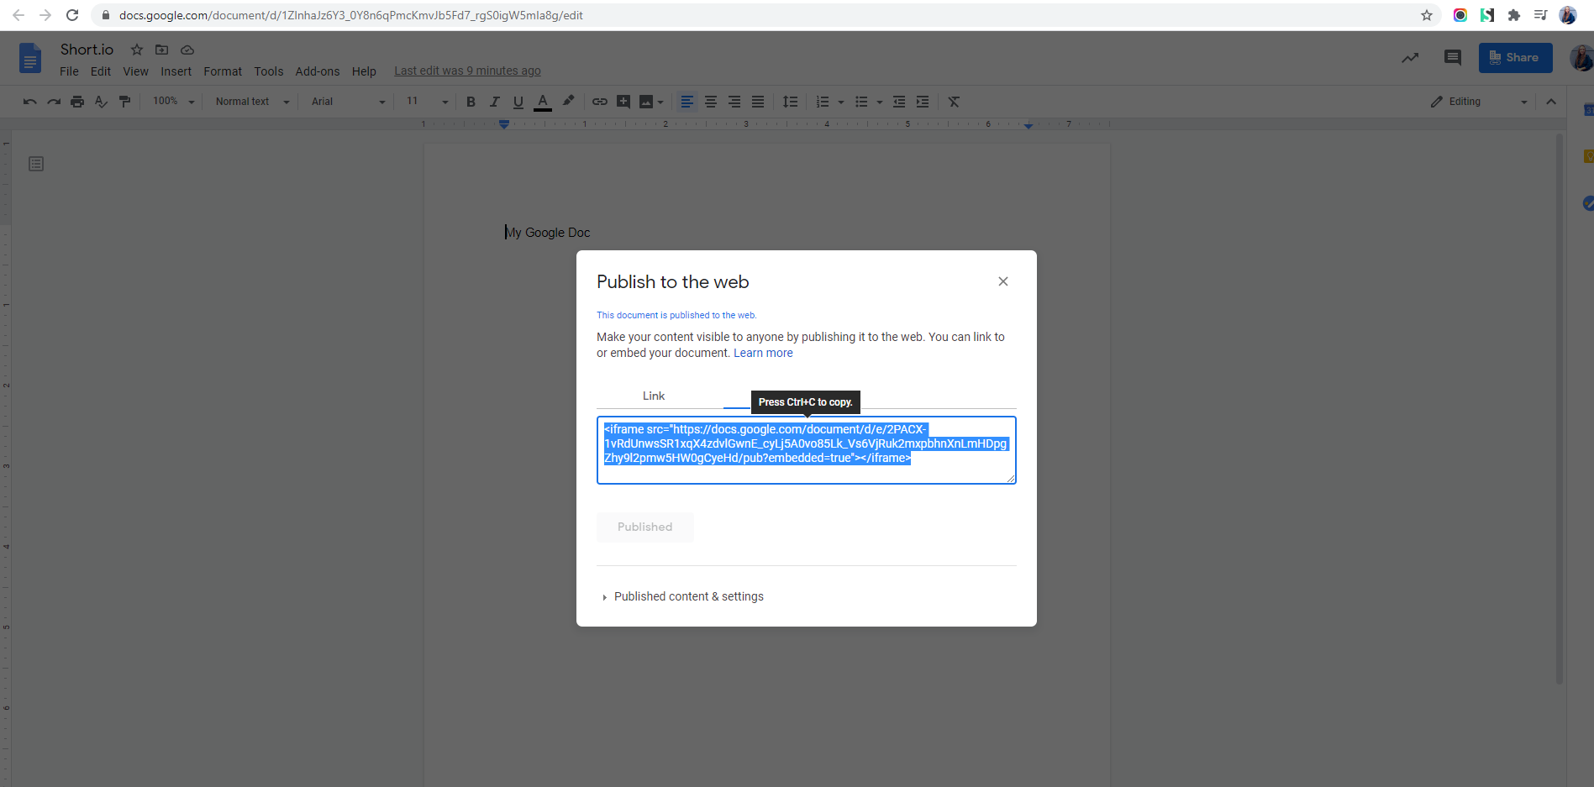Open the text color picker
Image resolution: width=1594 pixels, height=787 pixels.
[543, 102]
